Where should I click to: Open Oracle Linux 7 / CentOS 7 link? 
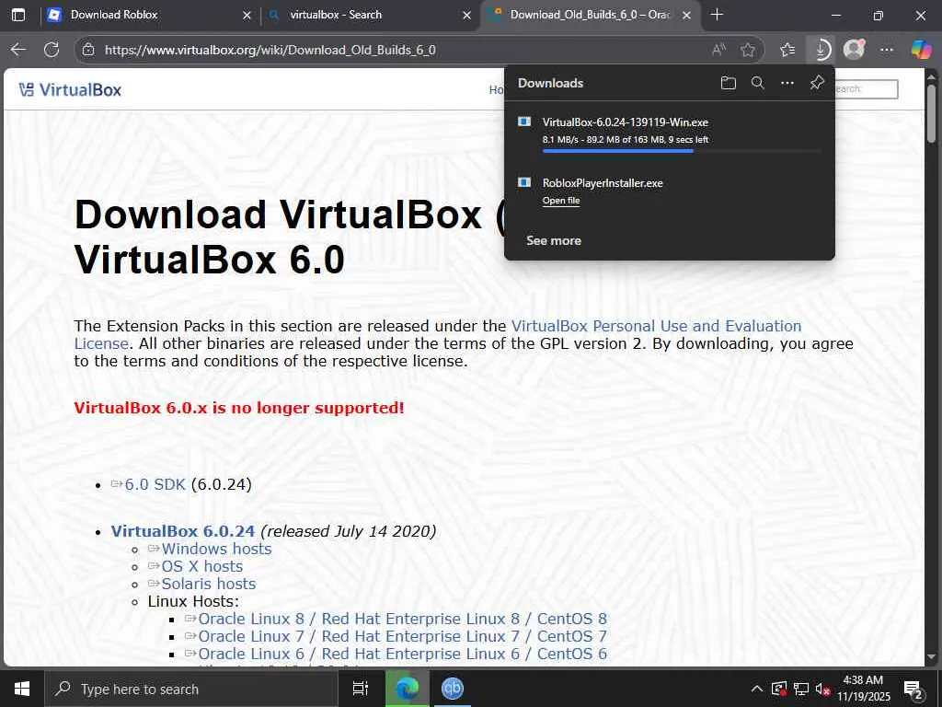402,636
